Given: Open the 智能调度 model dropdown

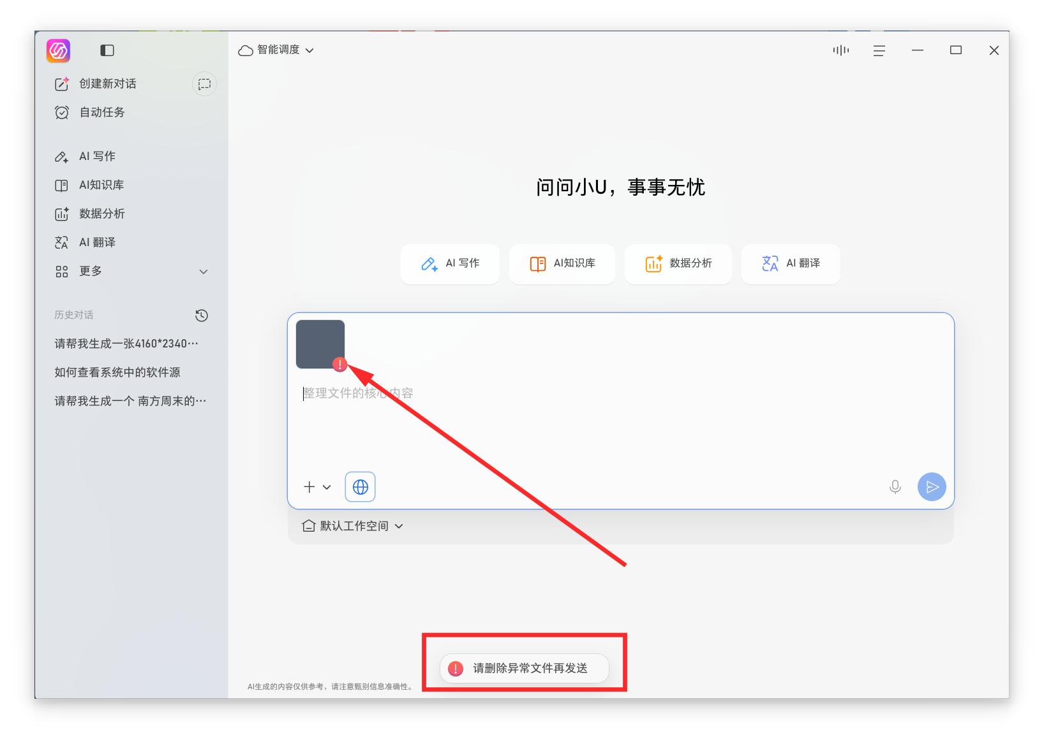Looking at the screenshot, I should (276, 50).
